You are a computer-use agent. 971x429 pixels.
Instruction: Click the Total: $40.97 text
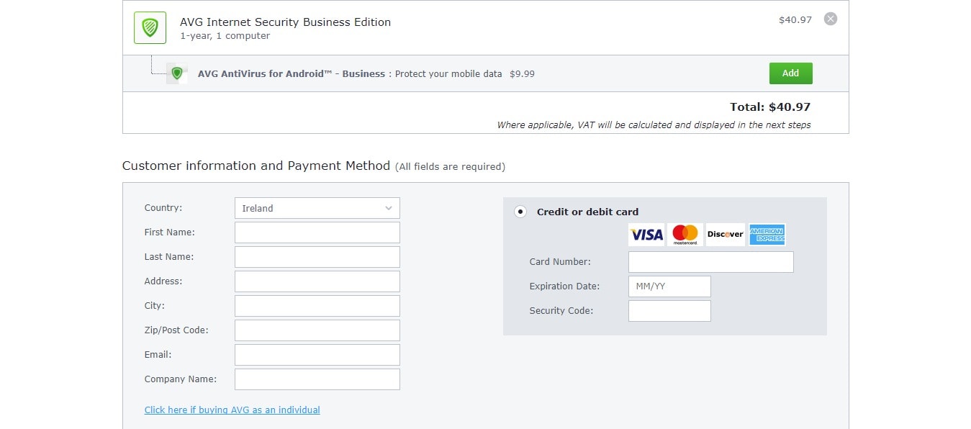[x=770, y=107]
